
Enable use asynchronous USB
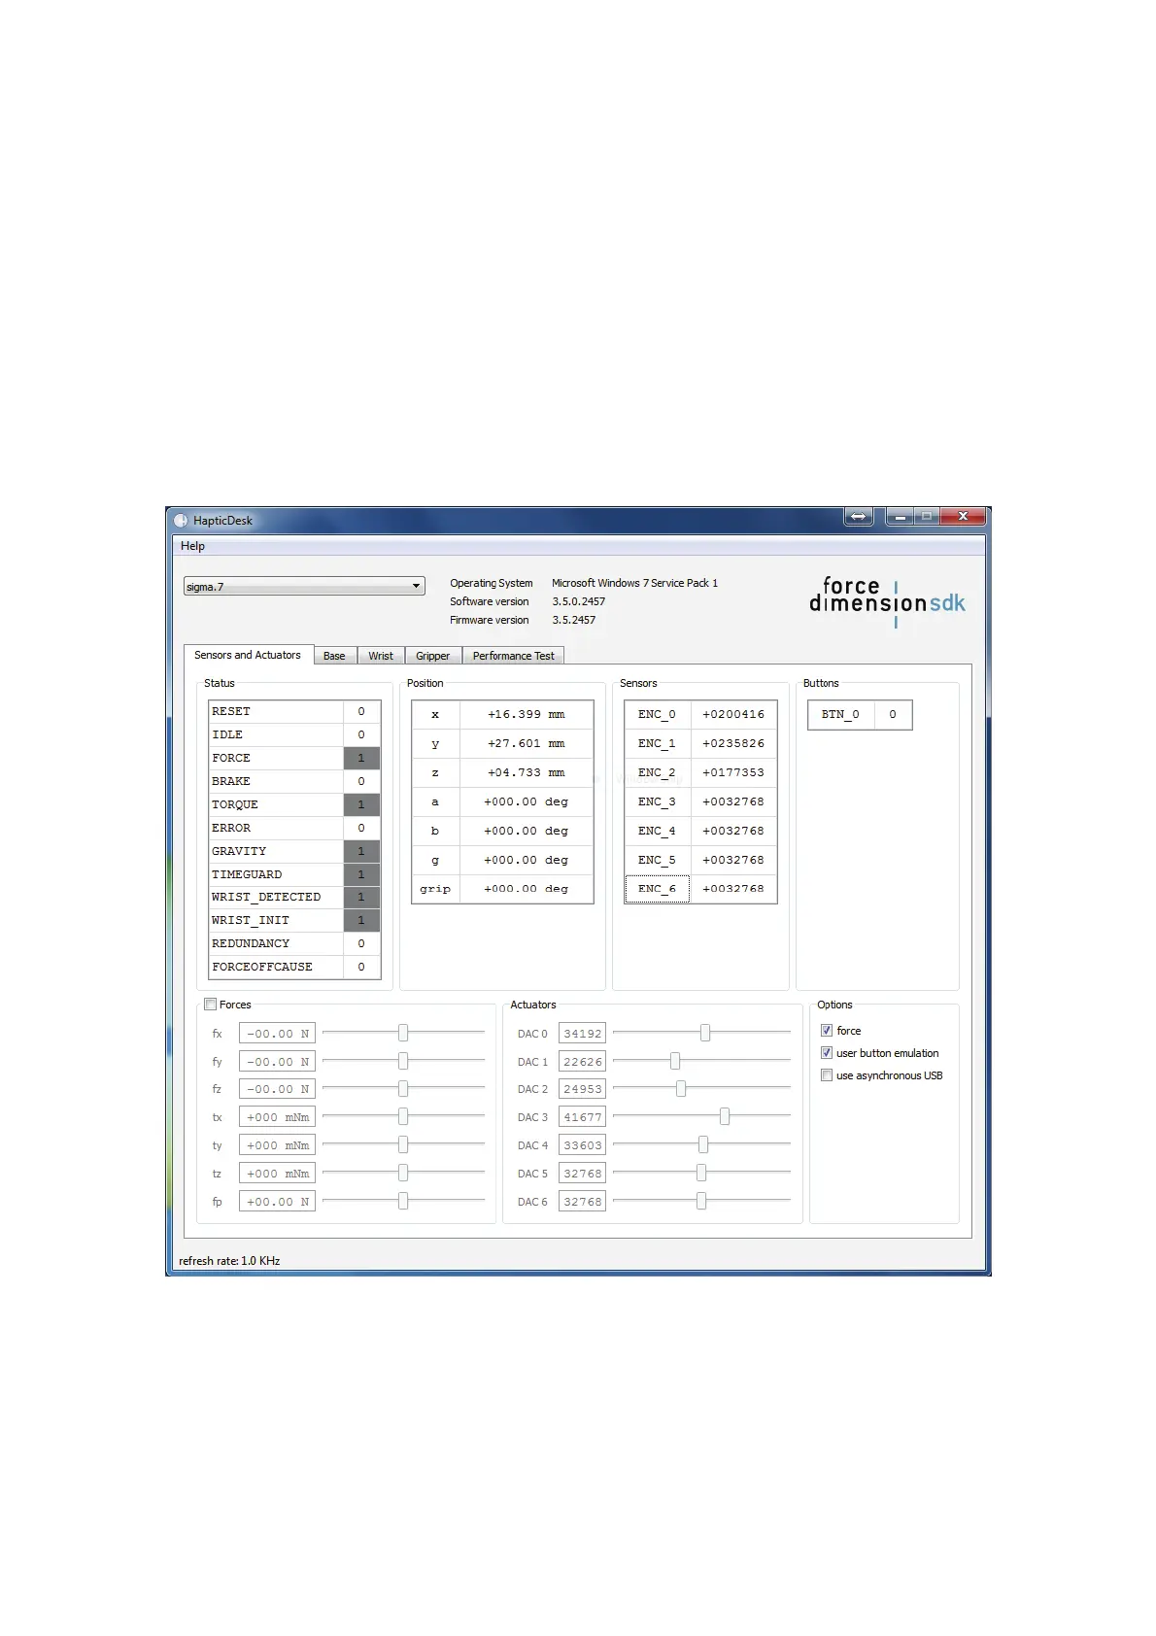click(x=827, y=1075)
